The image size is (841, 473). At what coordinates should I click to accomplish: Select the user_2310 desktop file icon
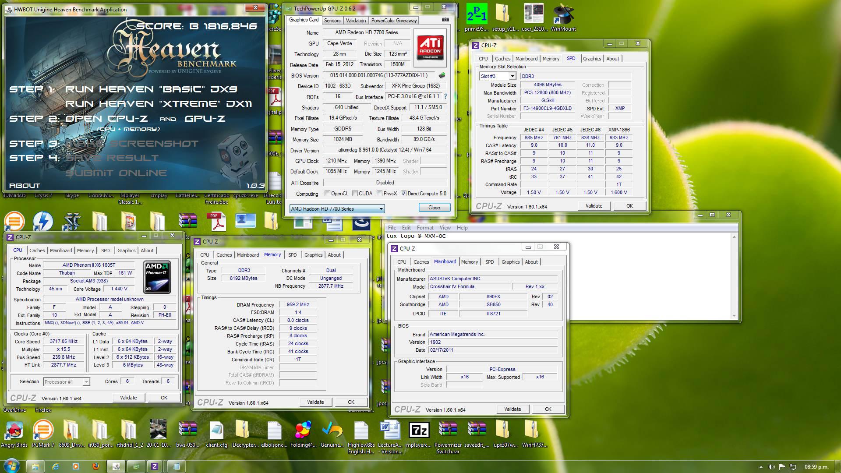tap(534, 18)
